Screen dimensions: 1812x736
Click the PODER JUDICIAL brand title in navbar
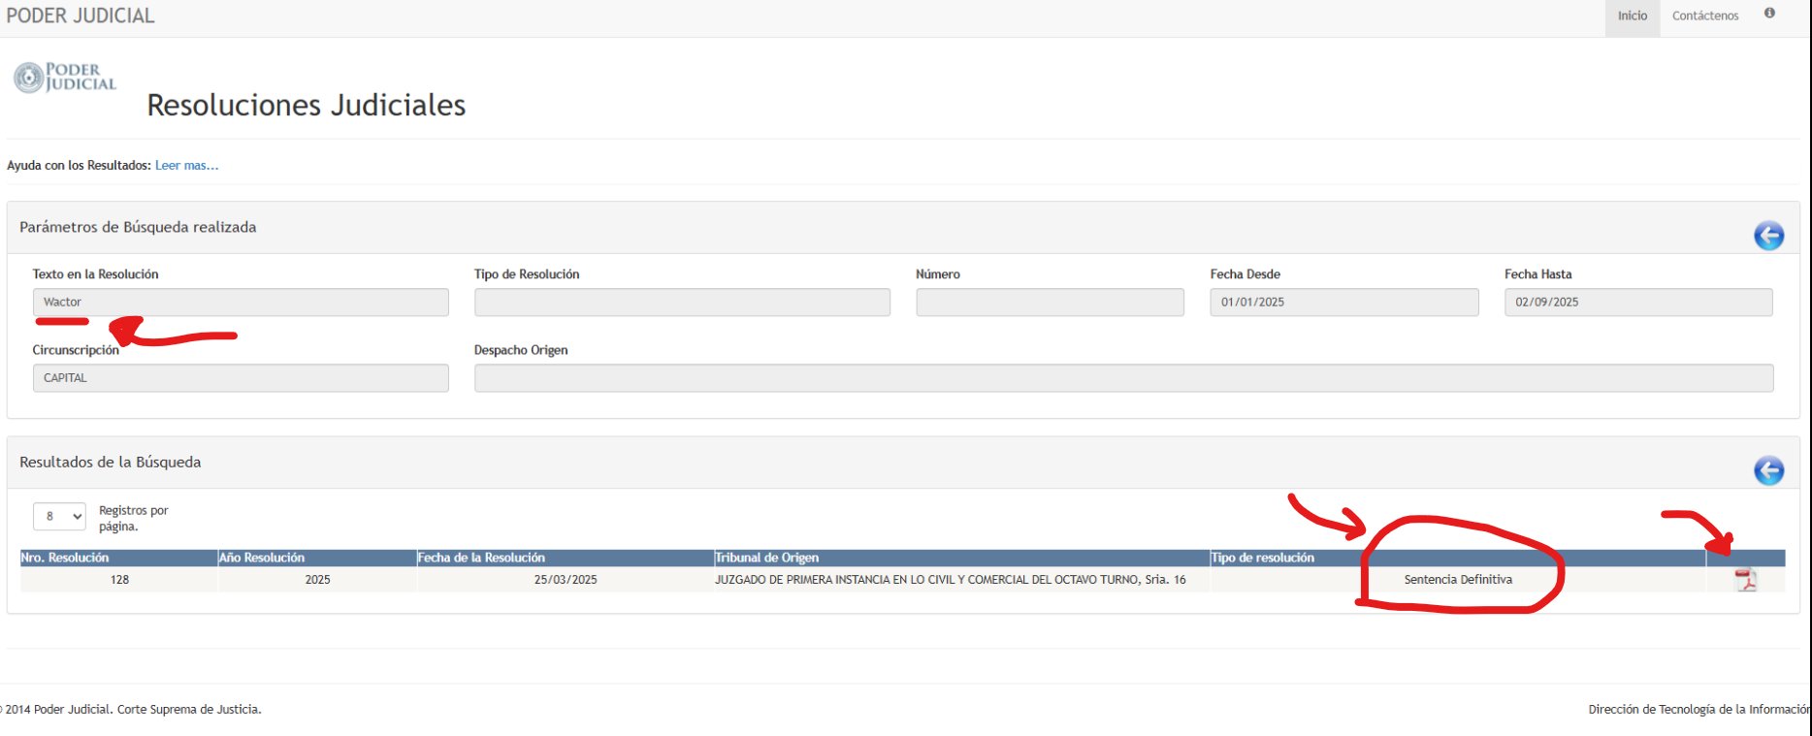pos(81,16)
